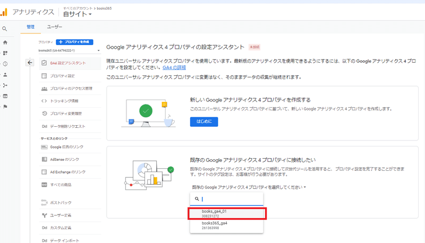Select books_ga4_01 property from list
The height and width of the screenshot is (243, 425).
[x=227, y=213]
